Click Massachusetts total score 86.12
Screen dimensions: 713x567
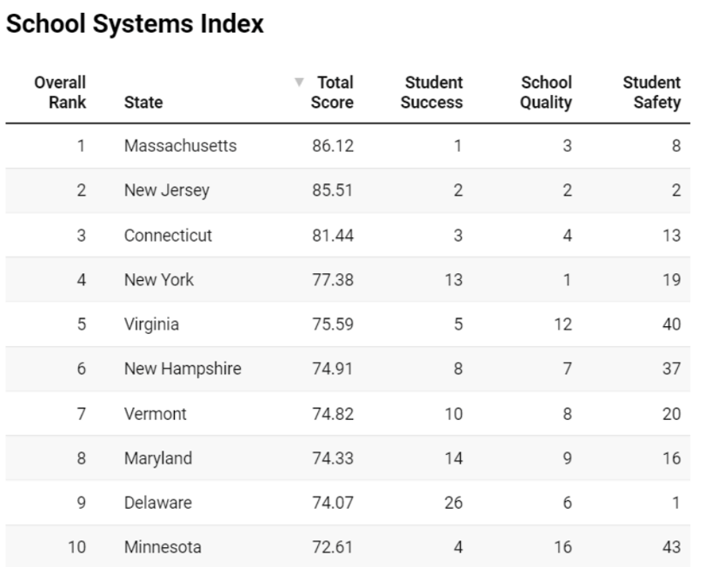[333, 146]
